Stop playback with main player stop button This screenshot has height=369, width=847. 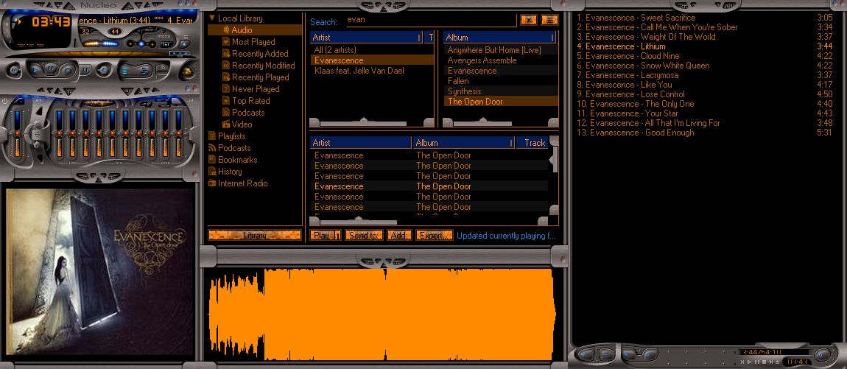tap(68, 70)
